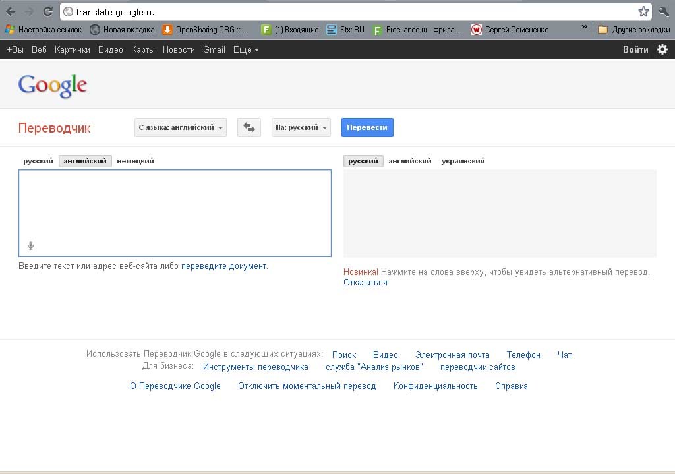
Task: Click the browser forward arrow
Action: point(29,12)
